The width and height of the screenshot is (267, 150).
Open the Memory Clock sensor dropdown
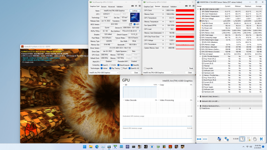tap(163, 14)
